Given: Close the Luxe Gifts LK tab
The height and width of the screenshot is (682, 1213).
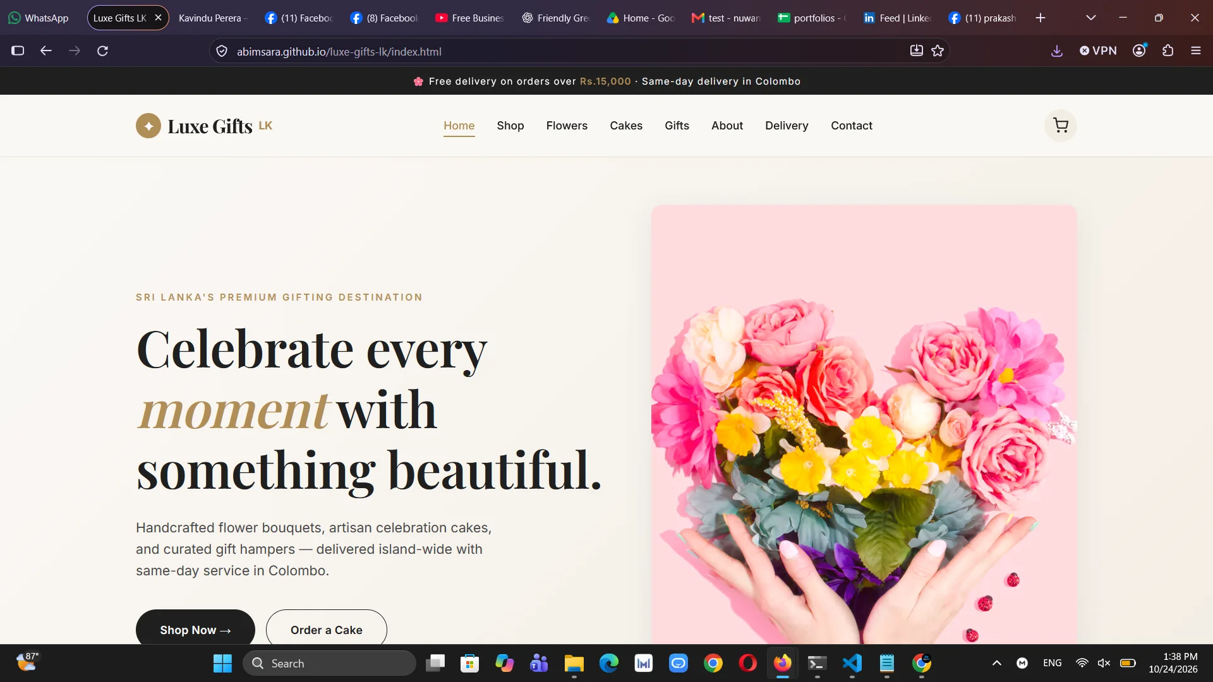Looking at the screenshot, I should pyautogui.click(x=159, y=18).
